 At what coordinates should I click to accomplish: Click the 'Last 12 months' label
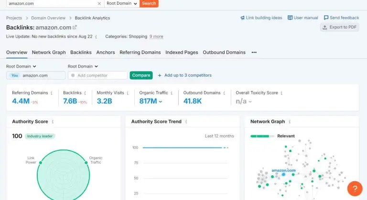[219, 136]
